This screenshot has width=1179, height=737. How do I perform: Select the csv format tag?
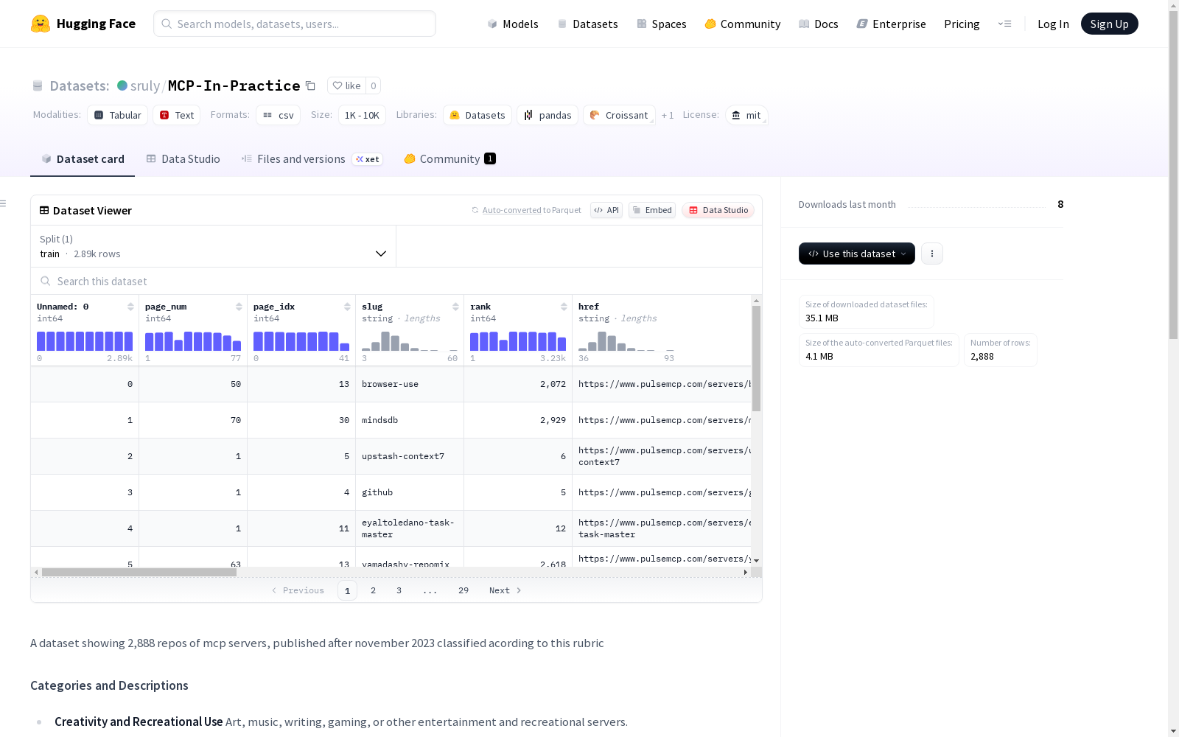click(279, 115)
